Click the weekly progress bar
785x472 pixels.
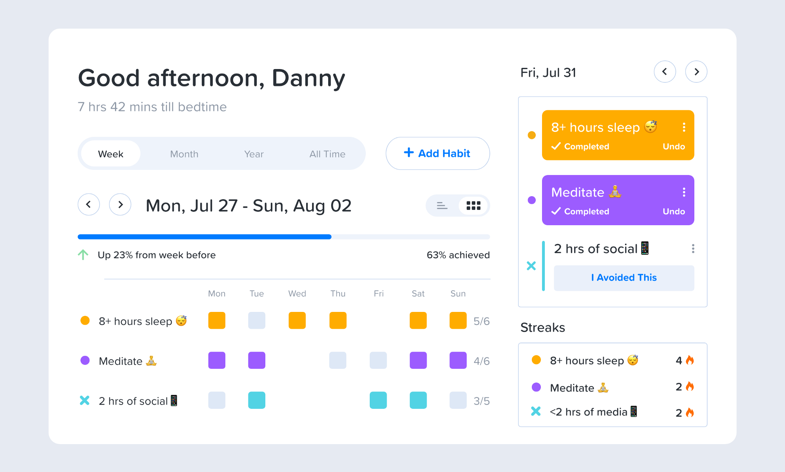[x=283, y=237]
